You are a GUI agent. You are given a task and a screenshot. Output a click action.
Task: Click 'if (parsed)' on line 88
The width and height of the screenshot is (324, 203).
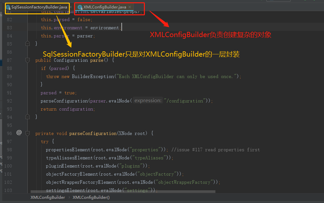tap(55, 68)
